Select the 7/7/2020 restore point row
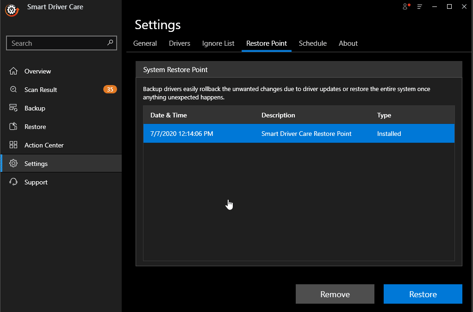473x312 pixels. tap(299, 134)
